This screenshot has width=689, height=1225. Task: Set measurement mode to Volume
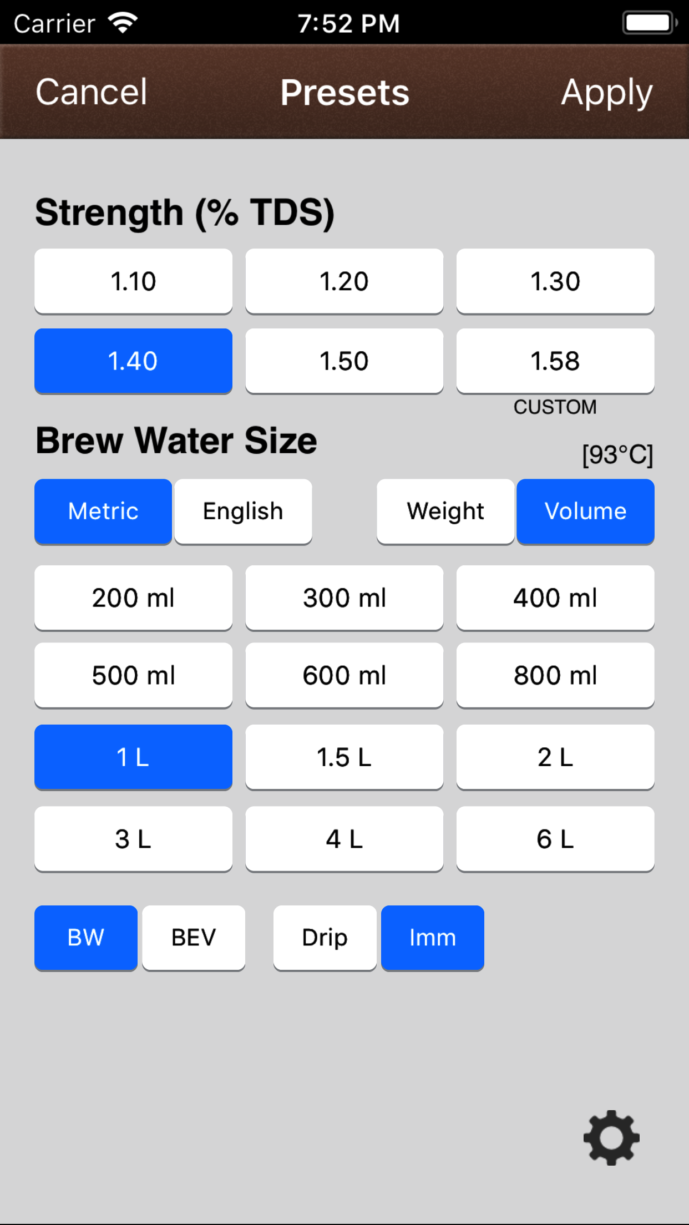(x=585, y=511)
